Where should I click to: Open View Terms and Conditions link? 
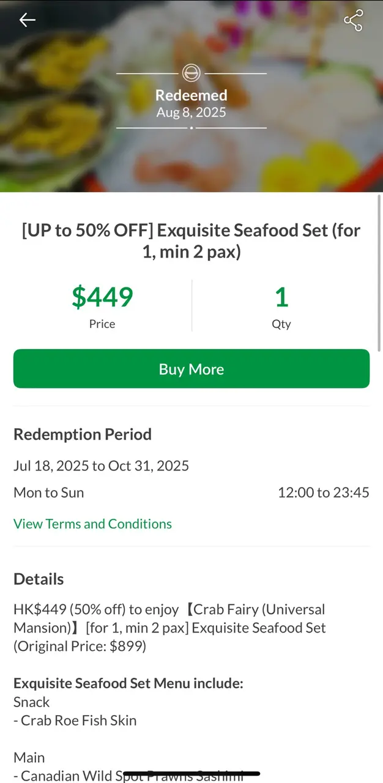click(92, 524)
